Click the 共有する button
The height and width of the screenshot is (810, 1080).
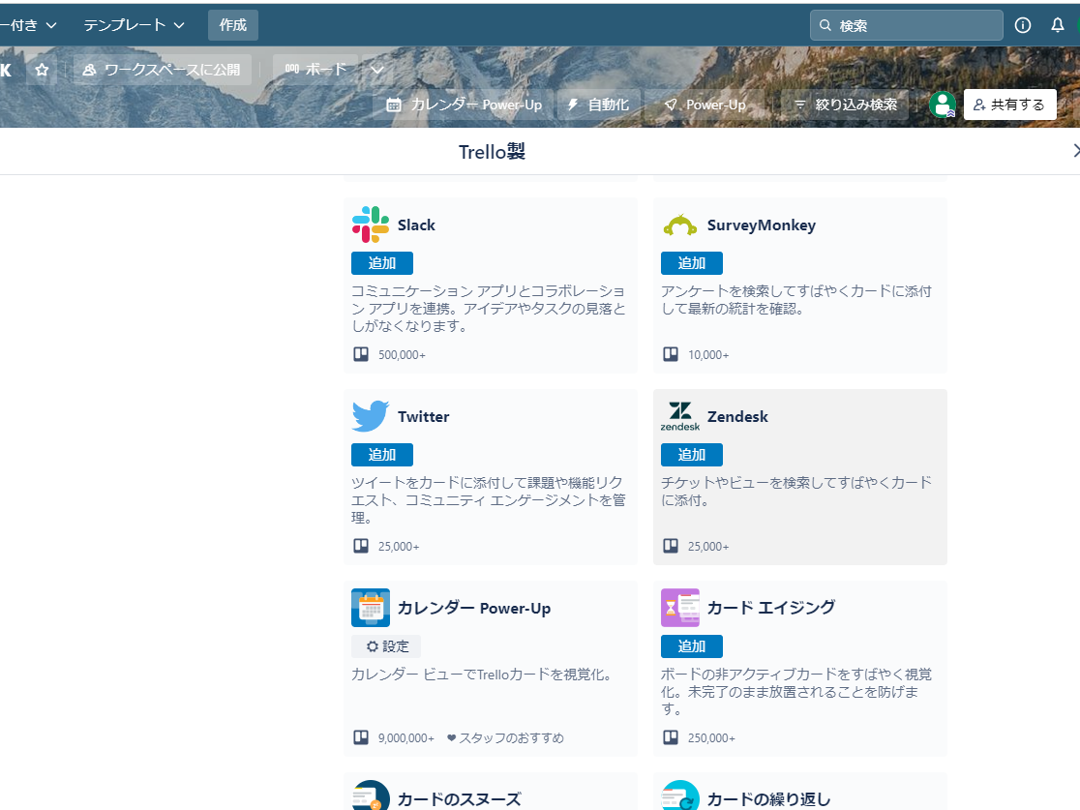1009,105
